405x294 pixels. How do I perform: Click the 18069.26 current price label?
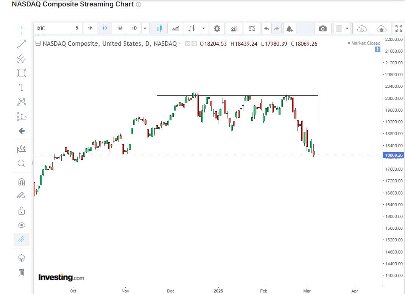[393, 155]
